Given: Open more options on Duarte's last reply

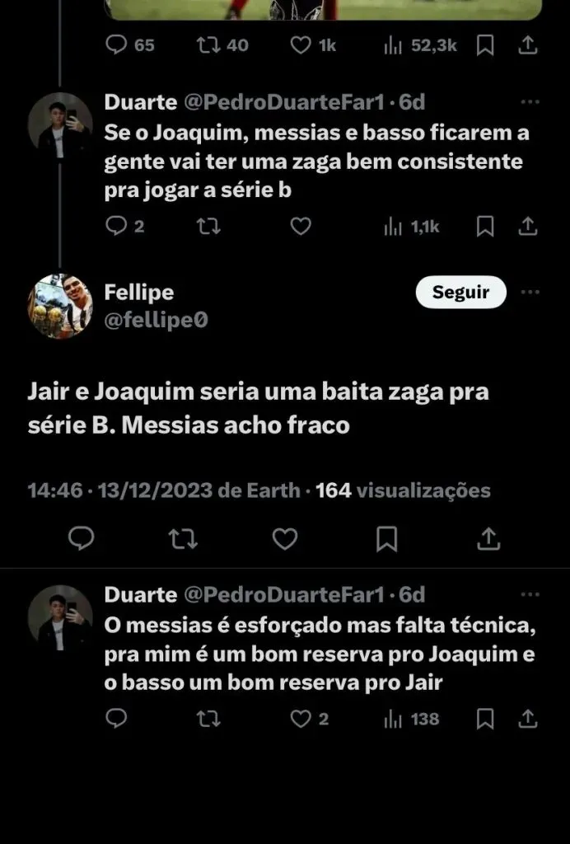Looking at the screenshot, I should [x=530, y=594].
